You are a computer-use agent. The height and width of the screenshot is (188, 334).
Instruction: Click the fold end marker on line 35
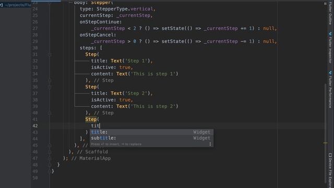50,80
